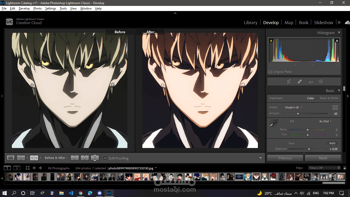The width and height of the screenshot is (350, 197).
Task: Select the Y|Y before/after view button
Action: tap(34, 158)
